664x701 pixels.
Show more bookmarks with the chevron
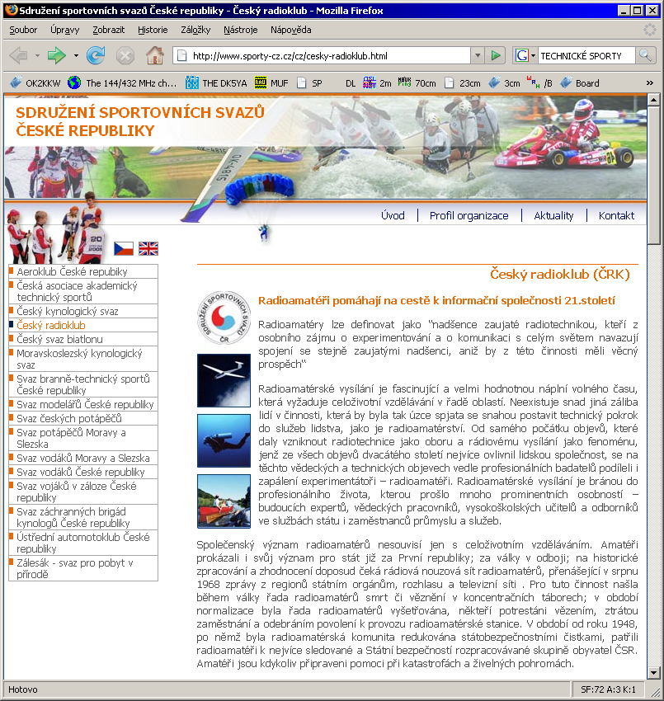point(649,82)
